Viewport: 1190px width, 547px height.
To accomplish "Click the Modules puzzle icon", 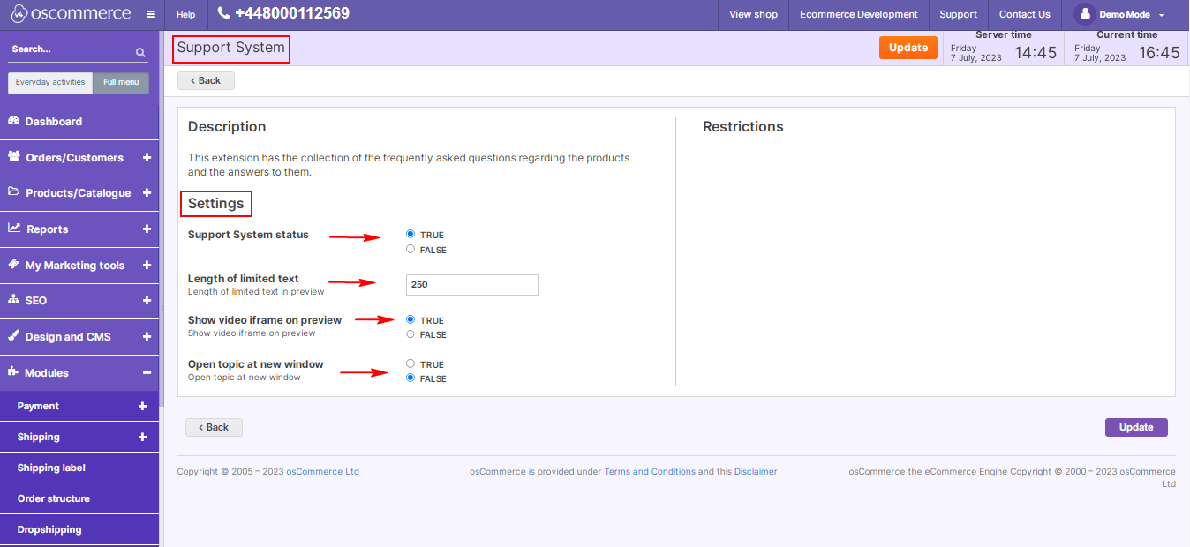I will coord(13,372).
